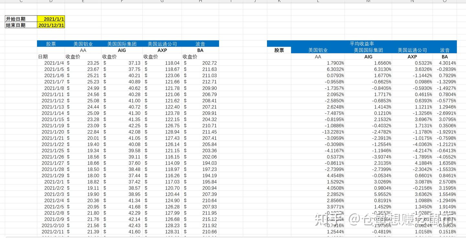
Task: Select the 日期 column header cell
Action: (51, 56)
